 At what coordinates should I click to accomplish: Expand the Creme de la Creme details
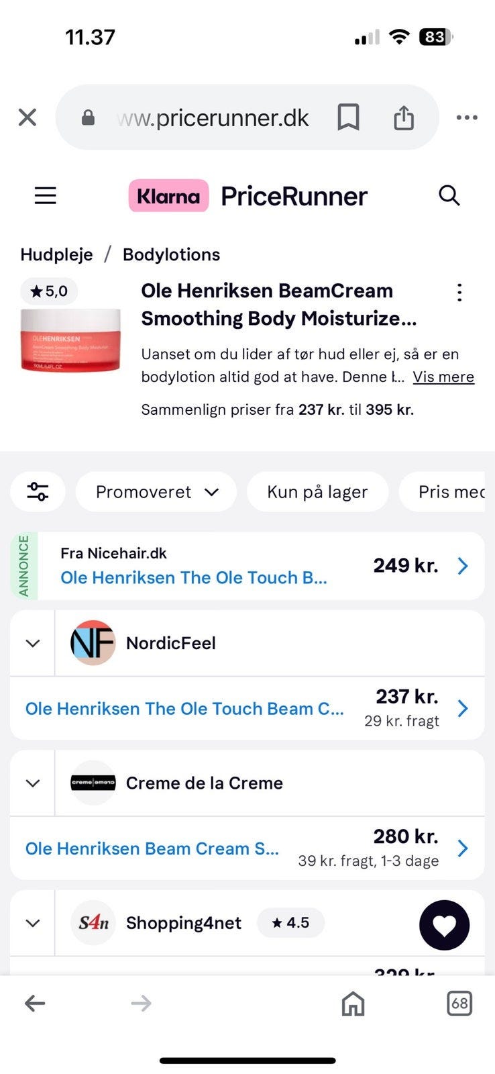pyautogui.click(x=32, y=783)
